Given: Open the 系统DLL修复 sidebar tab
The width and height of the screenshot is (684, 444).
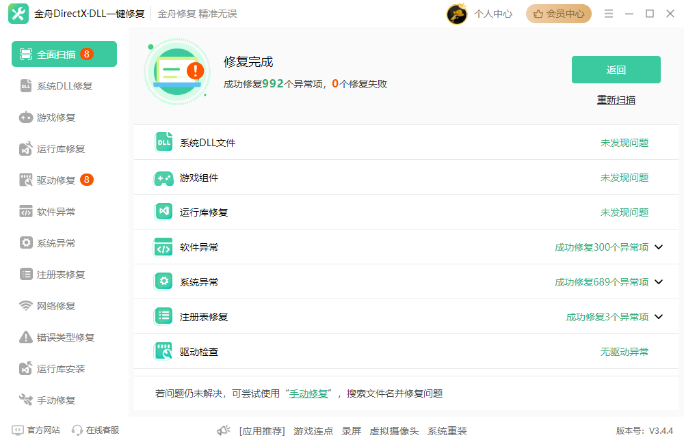Looking at the screenshot, I should (x=64, y=86).
